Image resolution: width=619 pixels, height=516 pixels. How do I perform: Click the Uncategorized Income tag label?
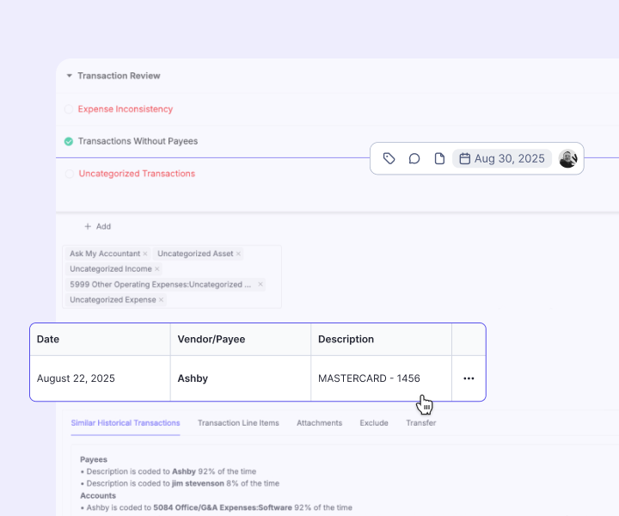pyautogui.click(x=111, y=269)
